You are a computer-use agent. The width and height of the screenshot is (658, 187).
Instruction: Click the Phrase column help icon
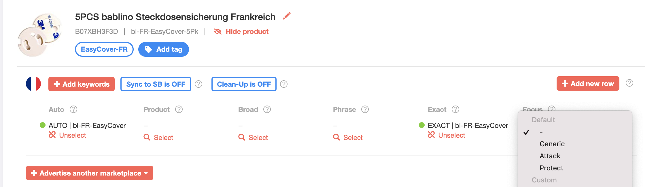[x=365, y=109]
